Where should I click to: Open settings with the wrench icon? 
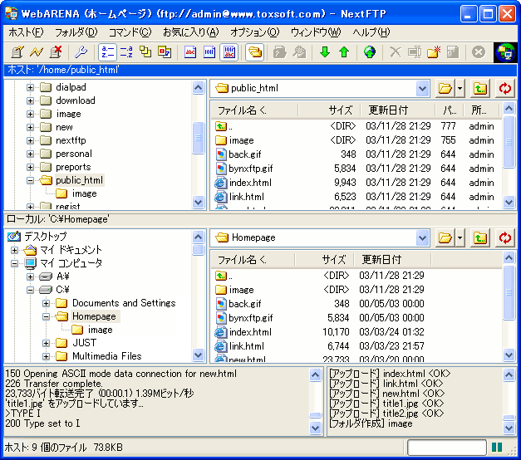click(81, 52)
